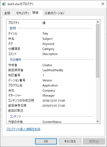Edit the タグ value 'Keyword'
This screenshot has height=147, width=107.
pos(48,44)
